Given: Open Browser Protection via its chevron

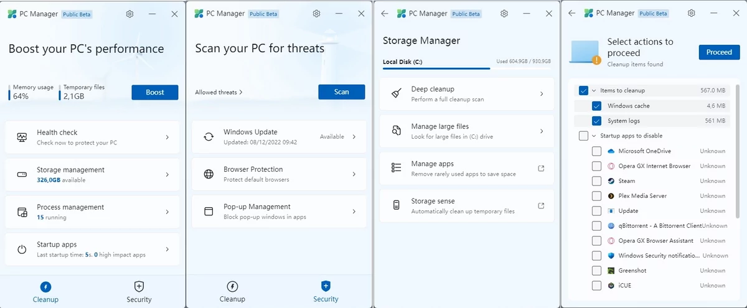Looking at the screenshot, I should click(x=354, y=174).
